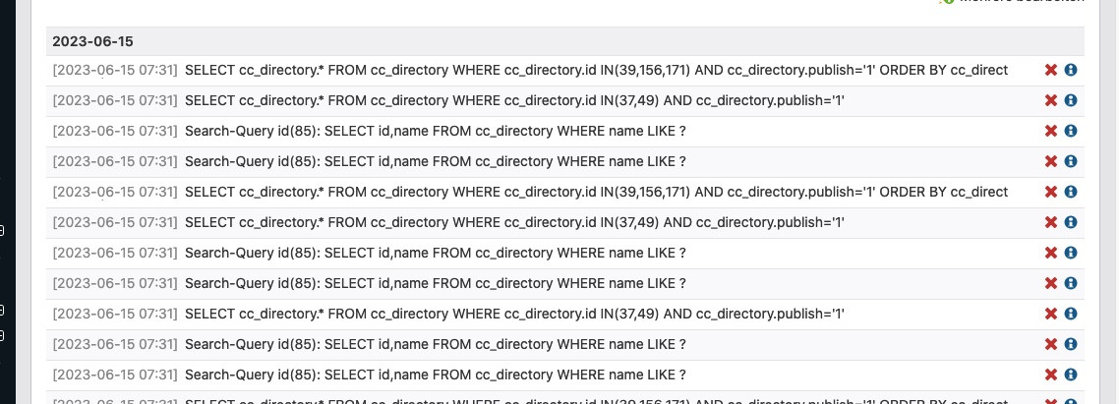This screenshot has height=404, width=1119.
Task: Click the red X on eighth log row
Action: pyautogui.click(x=1051, y=283)
